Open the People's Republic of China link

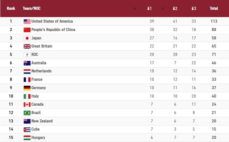click(53, 30)
